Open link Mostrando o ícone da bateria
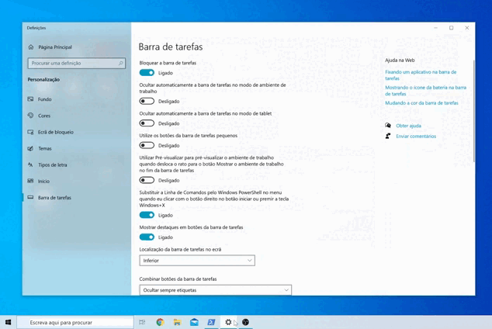The height and width of the screenshot is (329, 492). 425,91
